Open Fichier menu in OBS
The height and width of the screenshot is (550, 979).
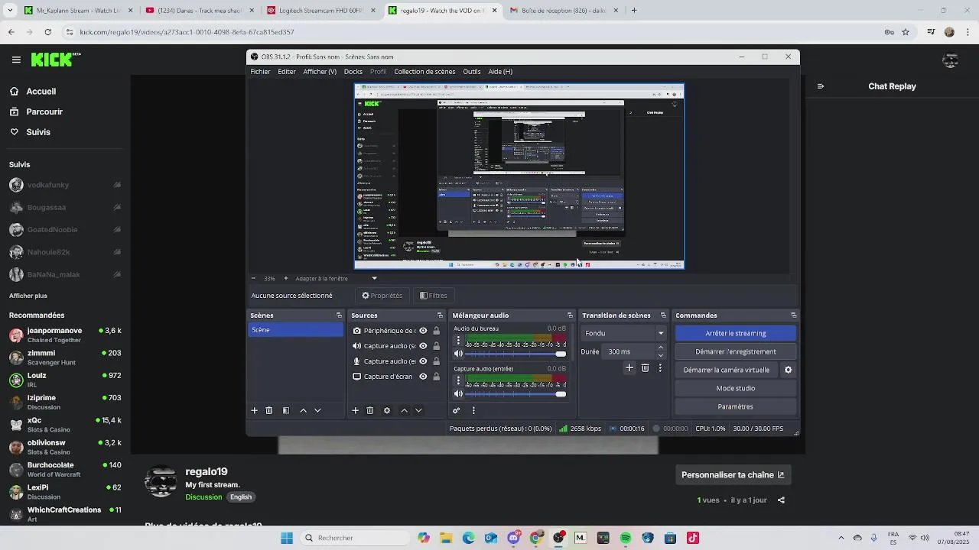260,72
